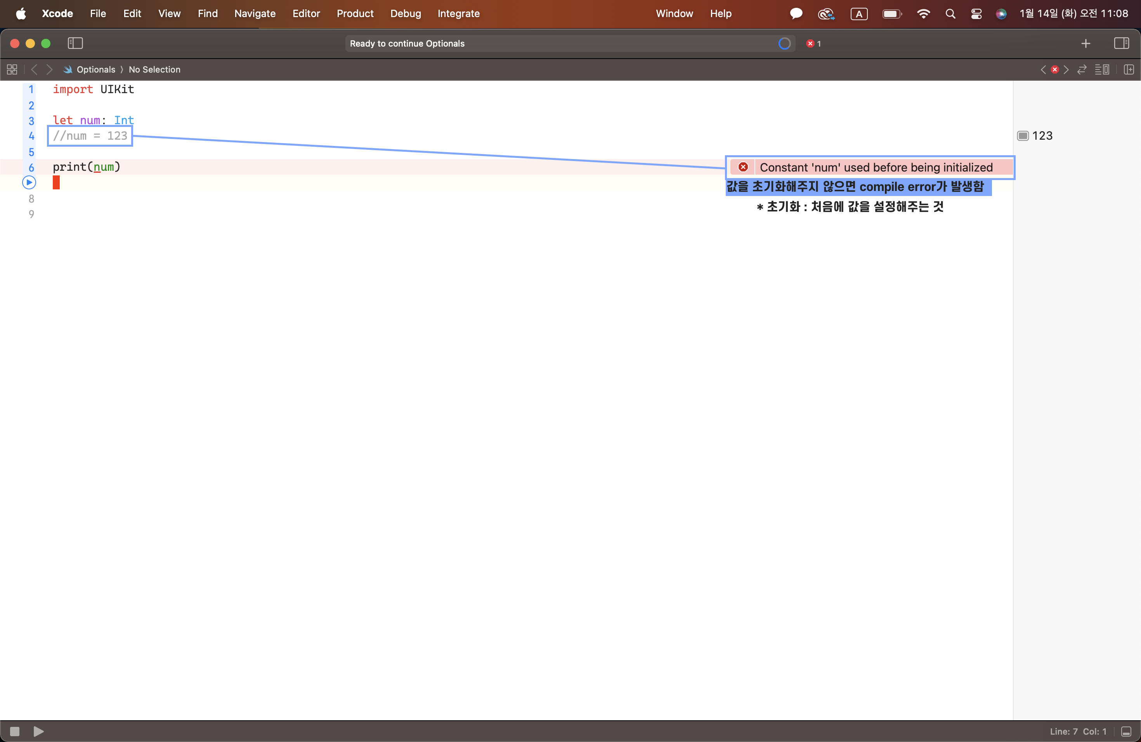Open the Editor menu
The height and width of the screenshot is (742, 1141).
point(306,14)
